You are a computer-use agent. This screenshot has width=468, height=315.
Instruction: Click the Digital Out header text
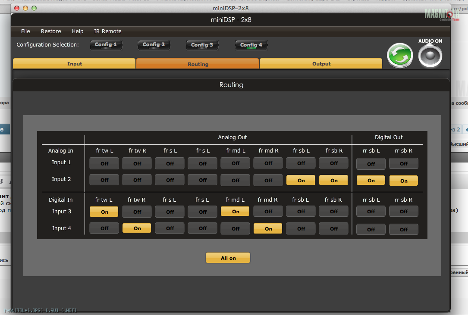click(389, 137)
